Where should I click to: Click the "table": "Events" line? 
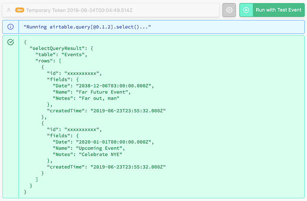pyautogui.click(x=61, y=55)
